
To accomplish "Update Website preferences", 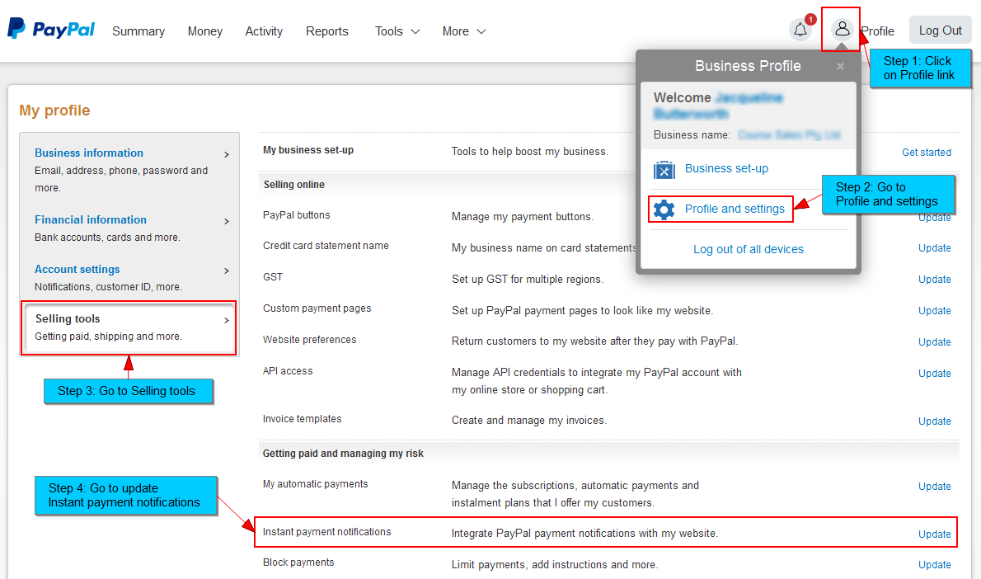I will [935, 341].
